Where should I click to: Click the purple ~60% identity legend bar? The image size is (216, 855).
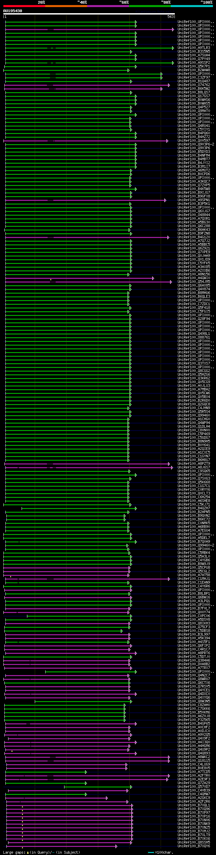(108, 6)
